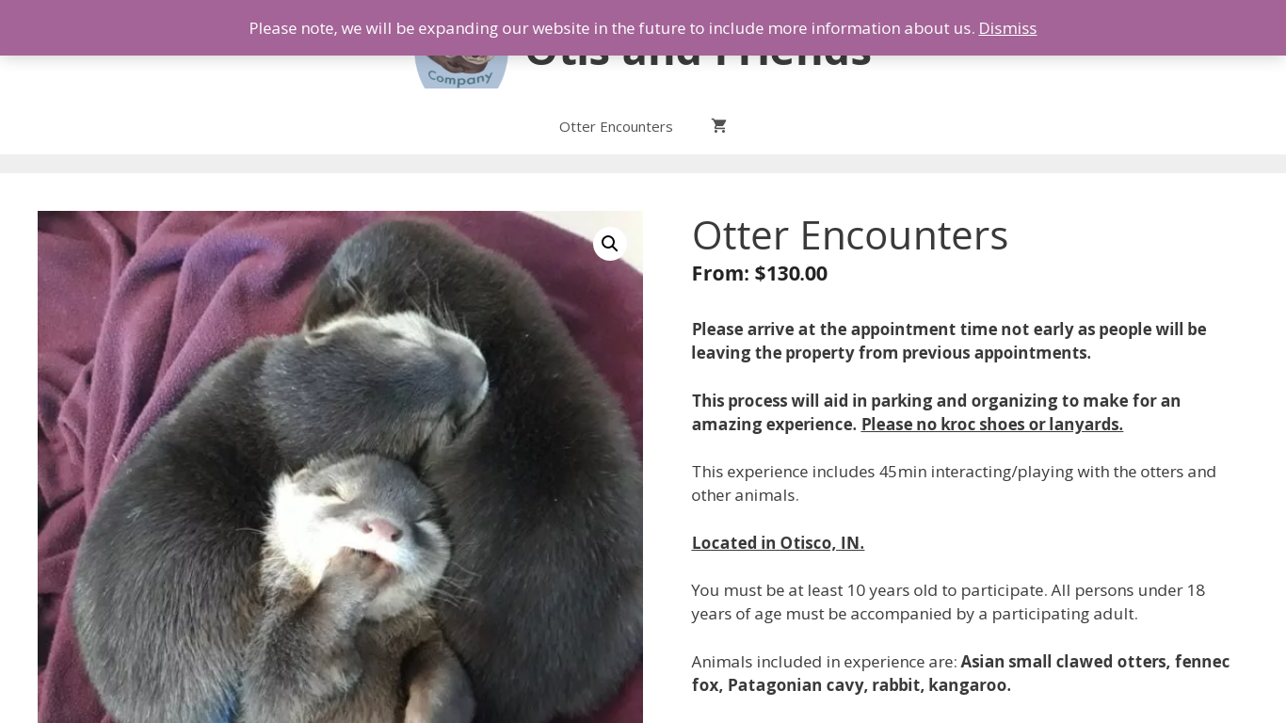Screen dimensions: 1286x723
Task: Click the aid in parking and organizing paragraph
Action: point(936,412)
